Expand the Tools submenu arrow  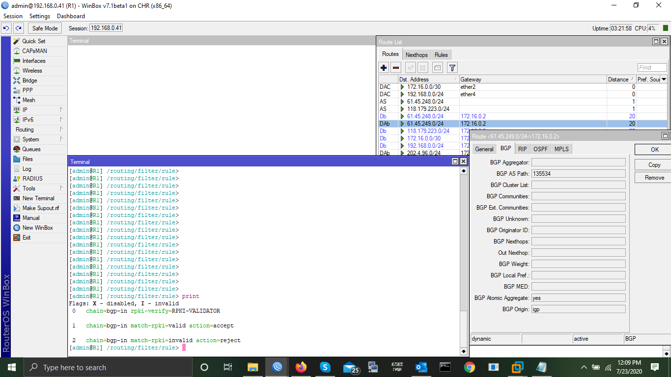click(x=61, y=188)
